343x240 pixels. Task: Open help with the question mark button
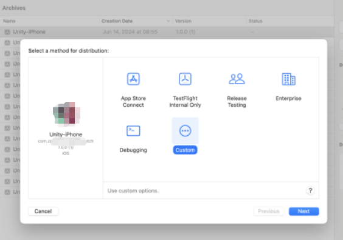tap(310, 191)
